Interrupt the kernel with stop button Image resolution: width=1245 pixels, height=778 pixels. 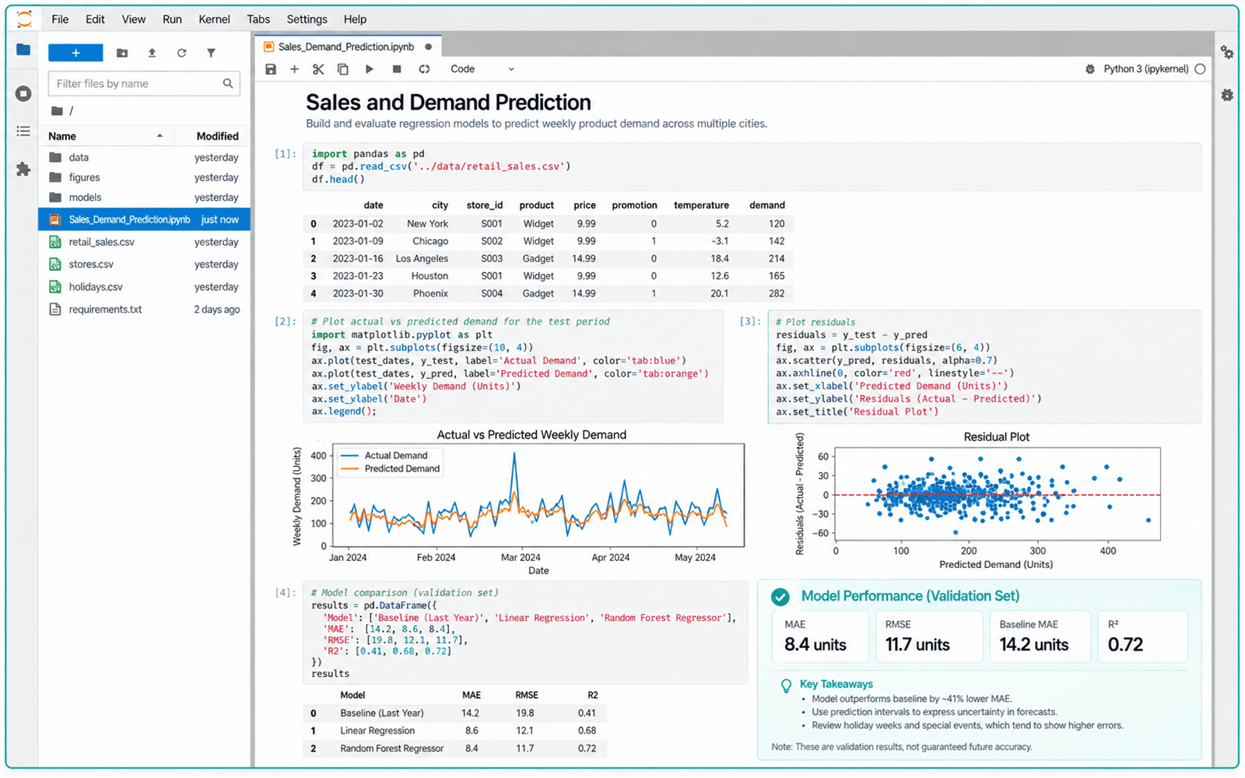pos(397,69)
